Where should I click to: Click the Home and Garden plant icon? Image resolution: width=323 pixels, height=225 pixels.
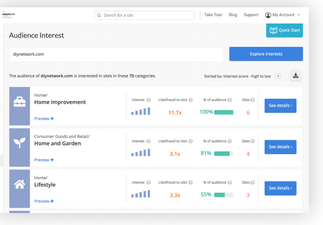[x=20, y=143]
